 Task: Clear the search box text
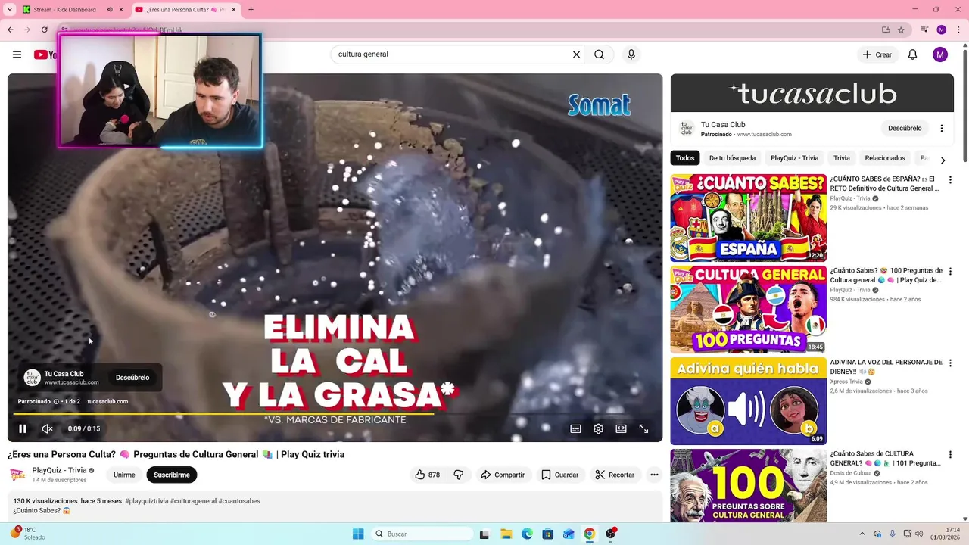coord(576,54)
